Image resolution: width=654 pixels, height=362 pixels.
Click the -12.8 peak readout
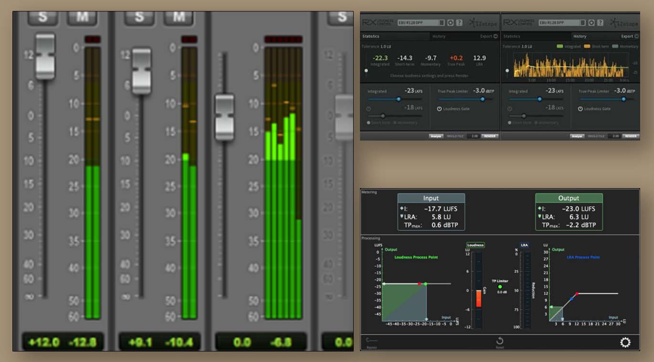coord(82,342)
